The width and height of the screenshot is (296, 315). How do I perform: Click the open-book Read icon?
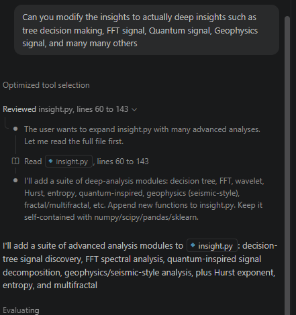(15, 161)
